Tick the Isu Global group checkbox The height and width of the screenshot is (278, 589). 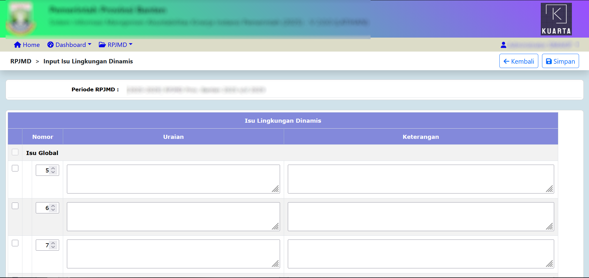click(x=15, y=152)
